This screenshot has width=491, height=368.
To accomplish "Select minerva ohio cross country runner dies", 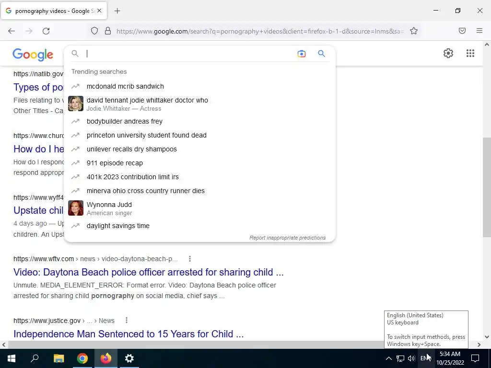I will pyautogui.click(x=199, y=191).
